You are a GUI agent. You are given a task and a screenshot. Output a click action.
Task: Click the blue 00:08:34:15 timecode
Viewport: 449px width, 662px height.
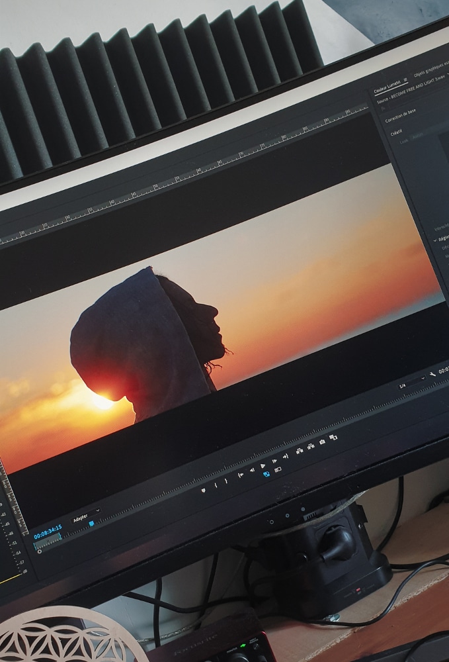click(x=48, y=531)
